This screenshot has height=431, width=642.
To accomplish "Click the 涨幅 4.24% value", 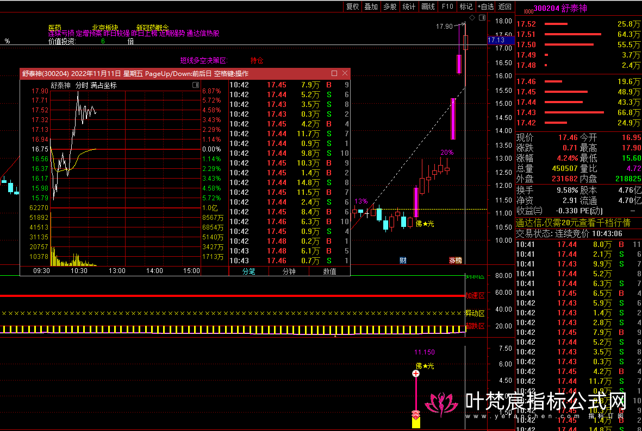I will click(567, 158).
